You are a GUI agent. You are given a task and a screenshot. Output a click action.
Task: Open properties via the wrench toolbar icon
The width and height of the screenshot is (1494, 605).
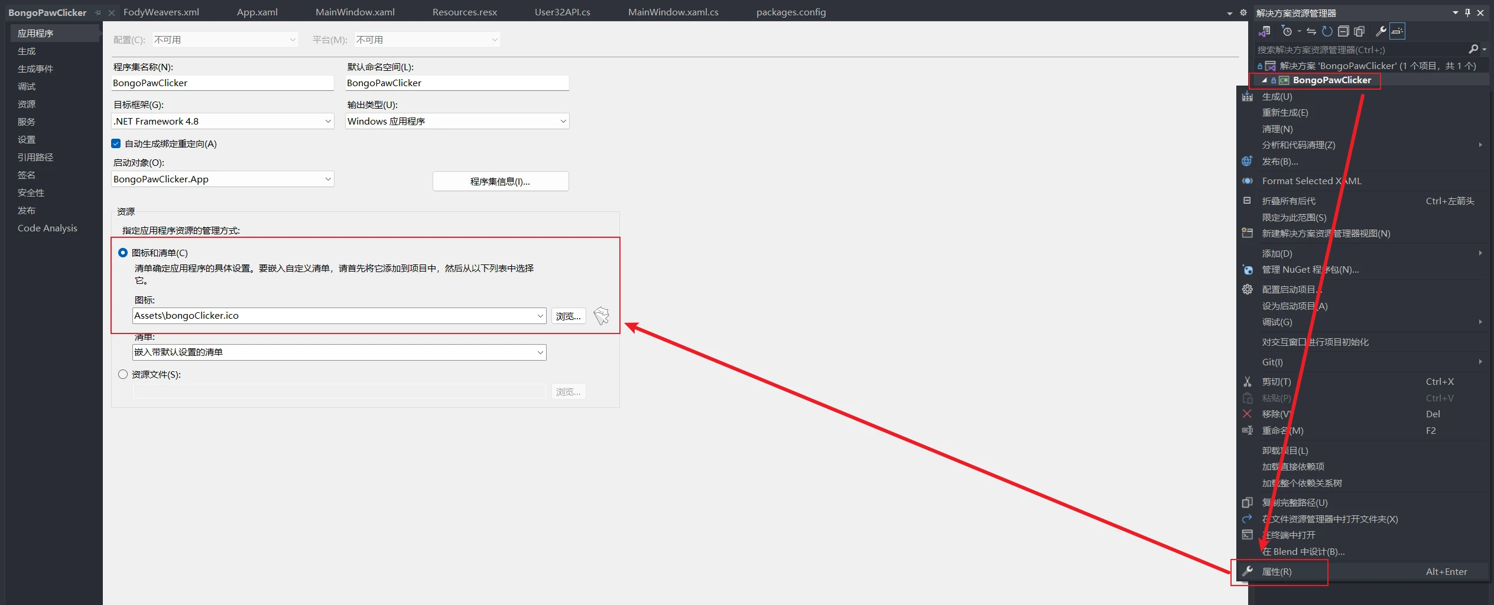pyautogui.click(x=1381, y=31)
